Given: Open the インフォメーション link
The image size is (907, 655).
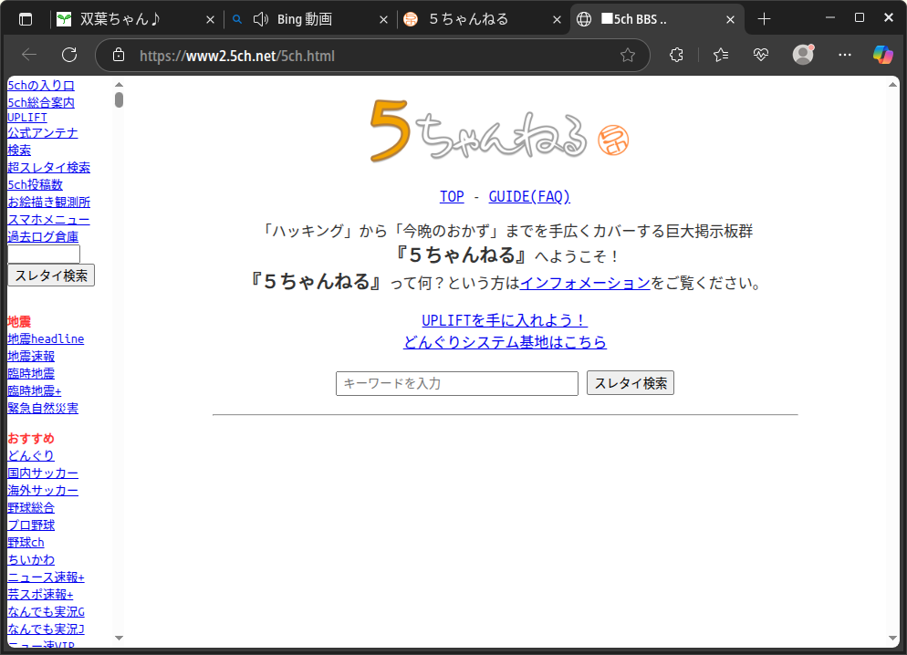Looking at the screenshot, I should click(585, 283).
